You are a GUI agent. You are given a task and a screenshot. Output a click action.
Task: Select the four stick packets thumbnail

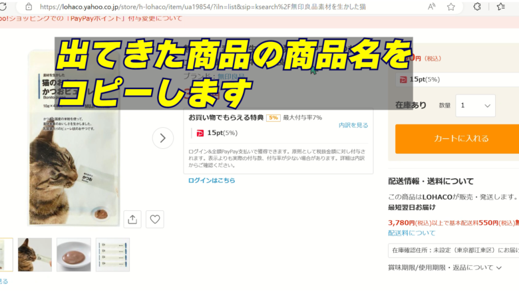coord(112,255)
